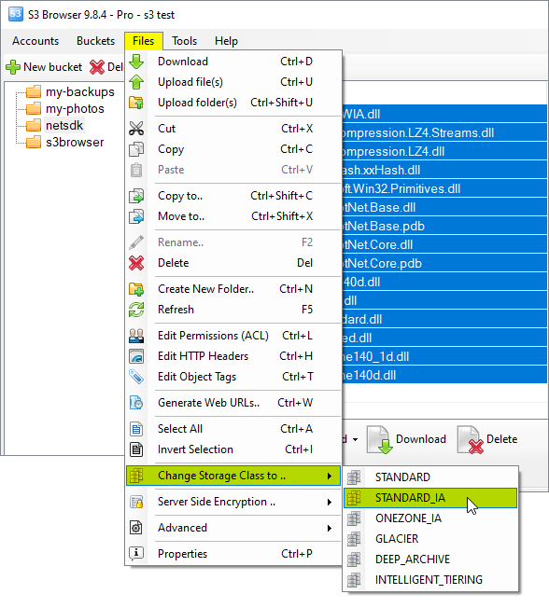Click the Download toolbar button's page icon

point(379,440)
